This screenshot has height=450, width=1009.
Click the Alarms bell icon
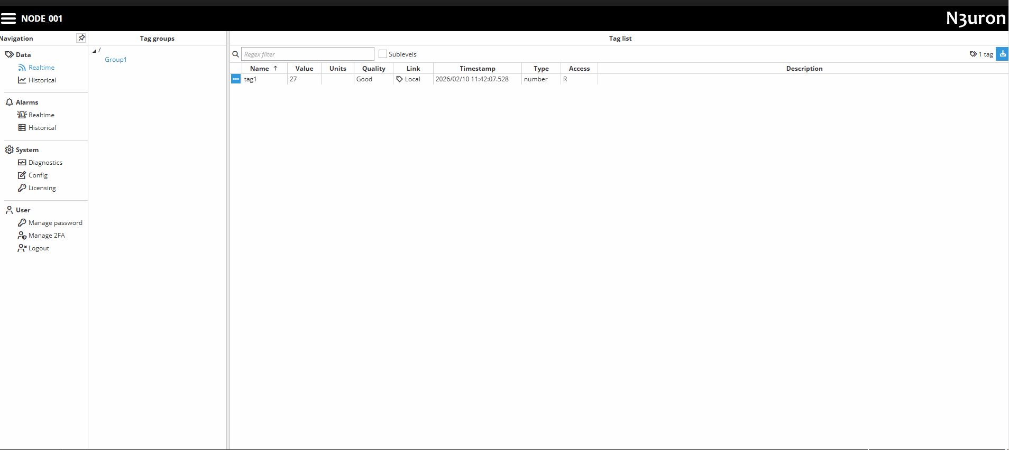coord(9,102)
